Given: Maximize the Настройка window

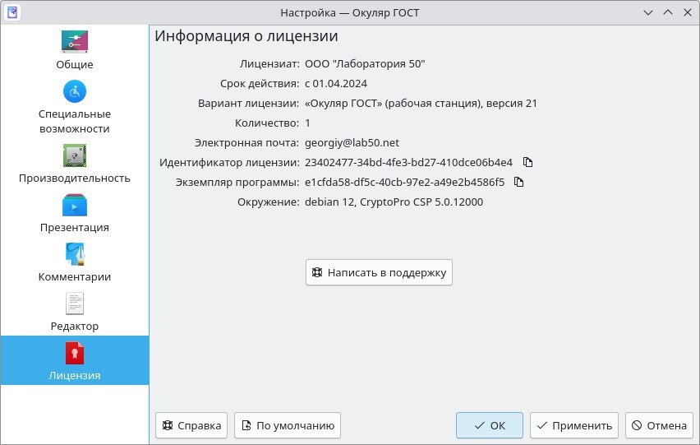Looking at the screenshot, I should 668,12.
